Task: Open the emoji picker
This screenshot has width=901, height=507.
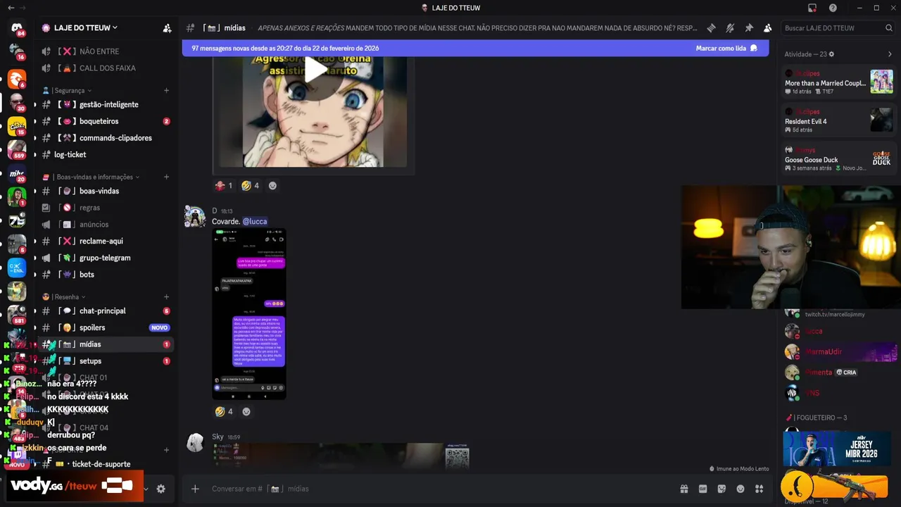Action: pos(741,489)
